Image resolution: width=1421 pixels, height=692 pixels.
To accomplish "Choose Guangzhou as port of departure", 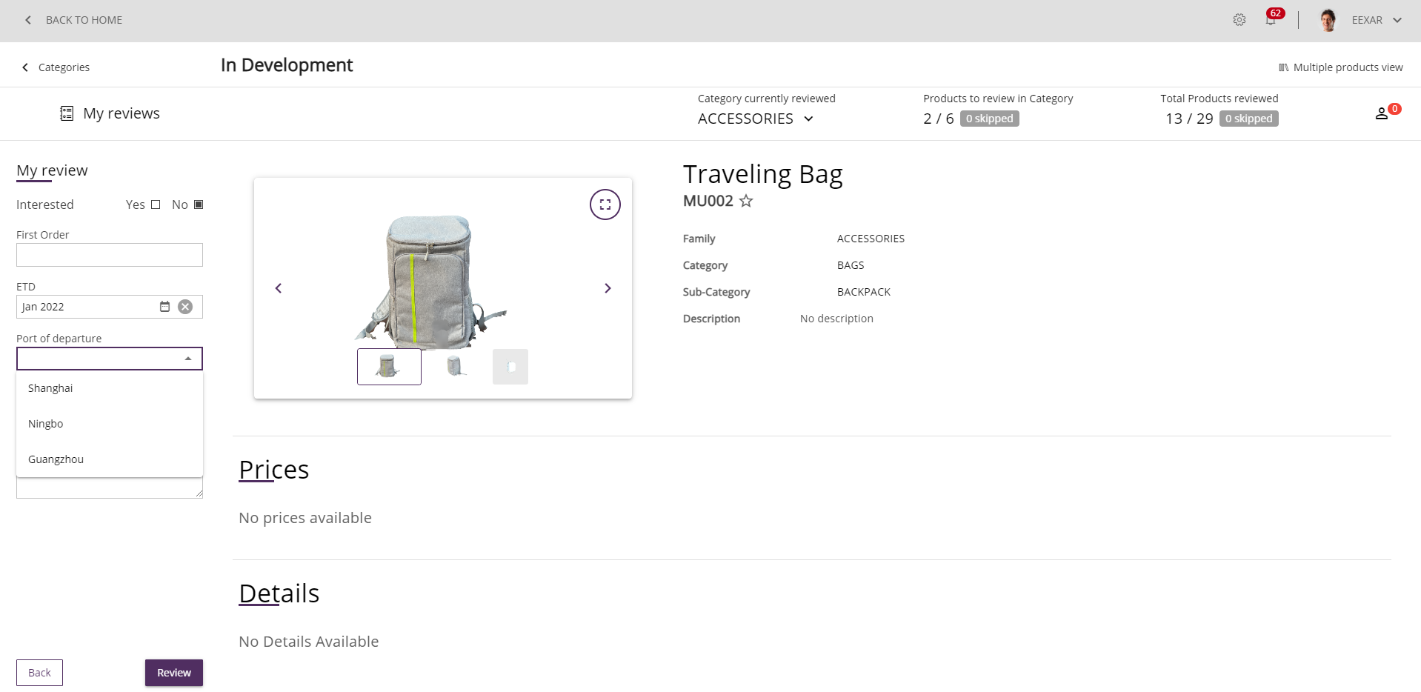I will point(56,459).
